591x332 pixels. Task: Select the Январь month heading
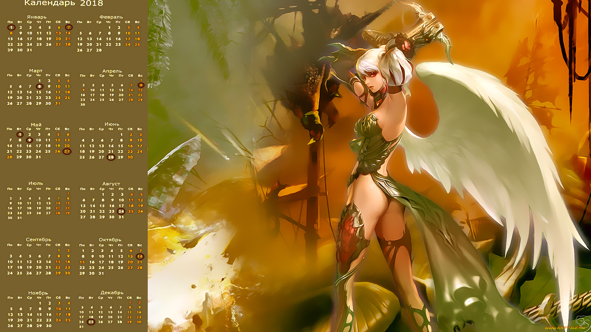coord(37,17)
